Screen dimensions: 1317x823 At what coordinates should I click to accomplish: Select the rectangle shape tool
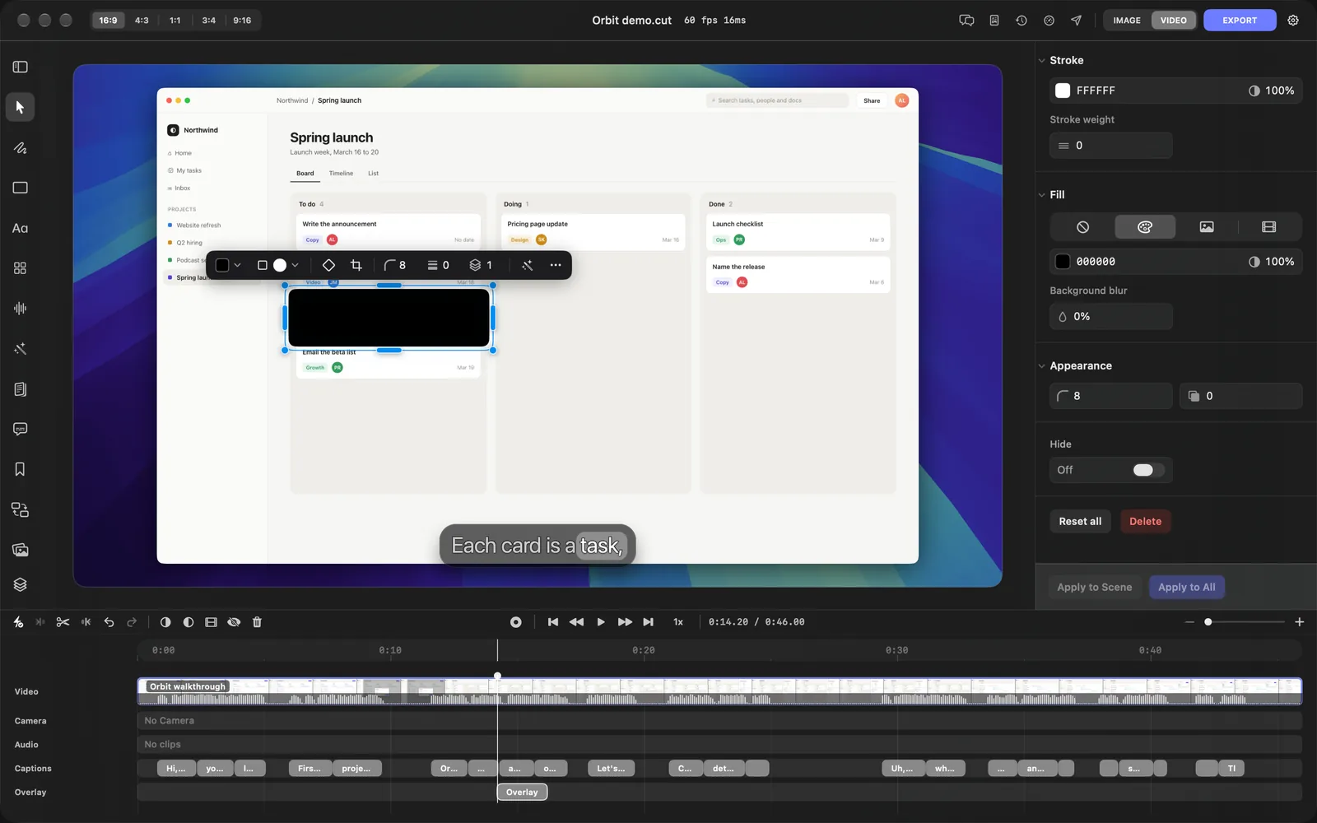point(21,188)
